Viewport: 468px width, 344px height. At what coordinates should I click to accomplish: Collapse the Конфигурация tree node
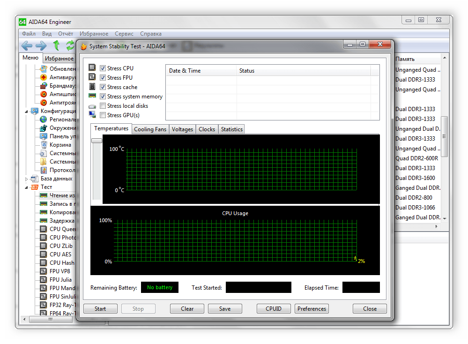click(x=27, y=112)
